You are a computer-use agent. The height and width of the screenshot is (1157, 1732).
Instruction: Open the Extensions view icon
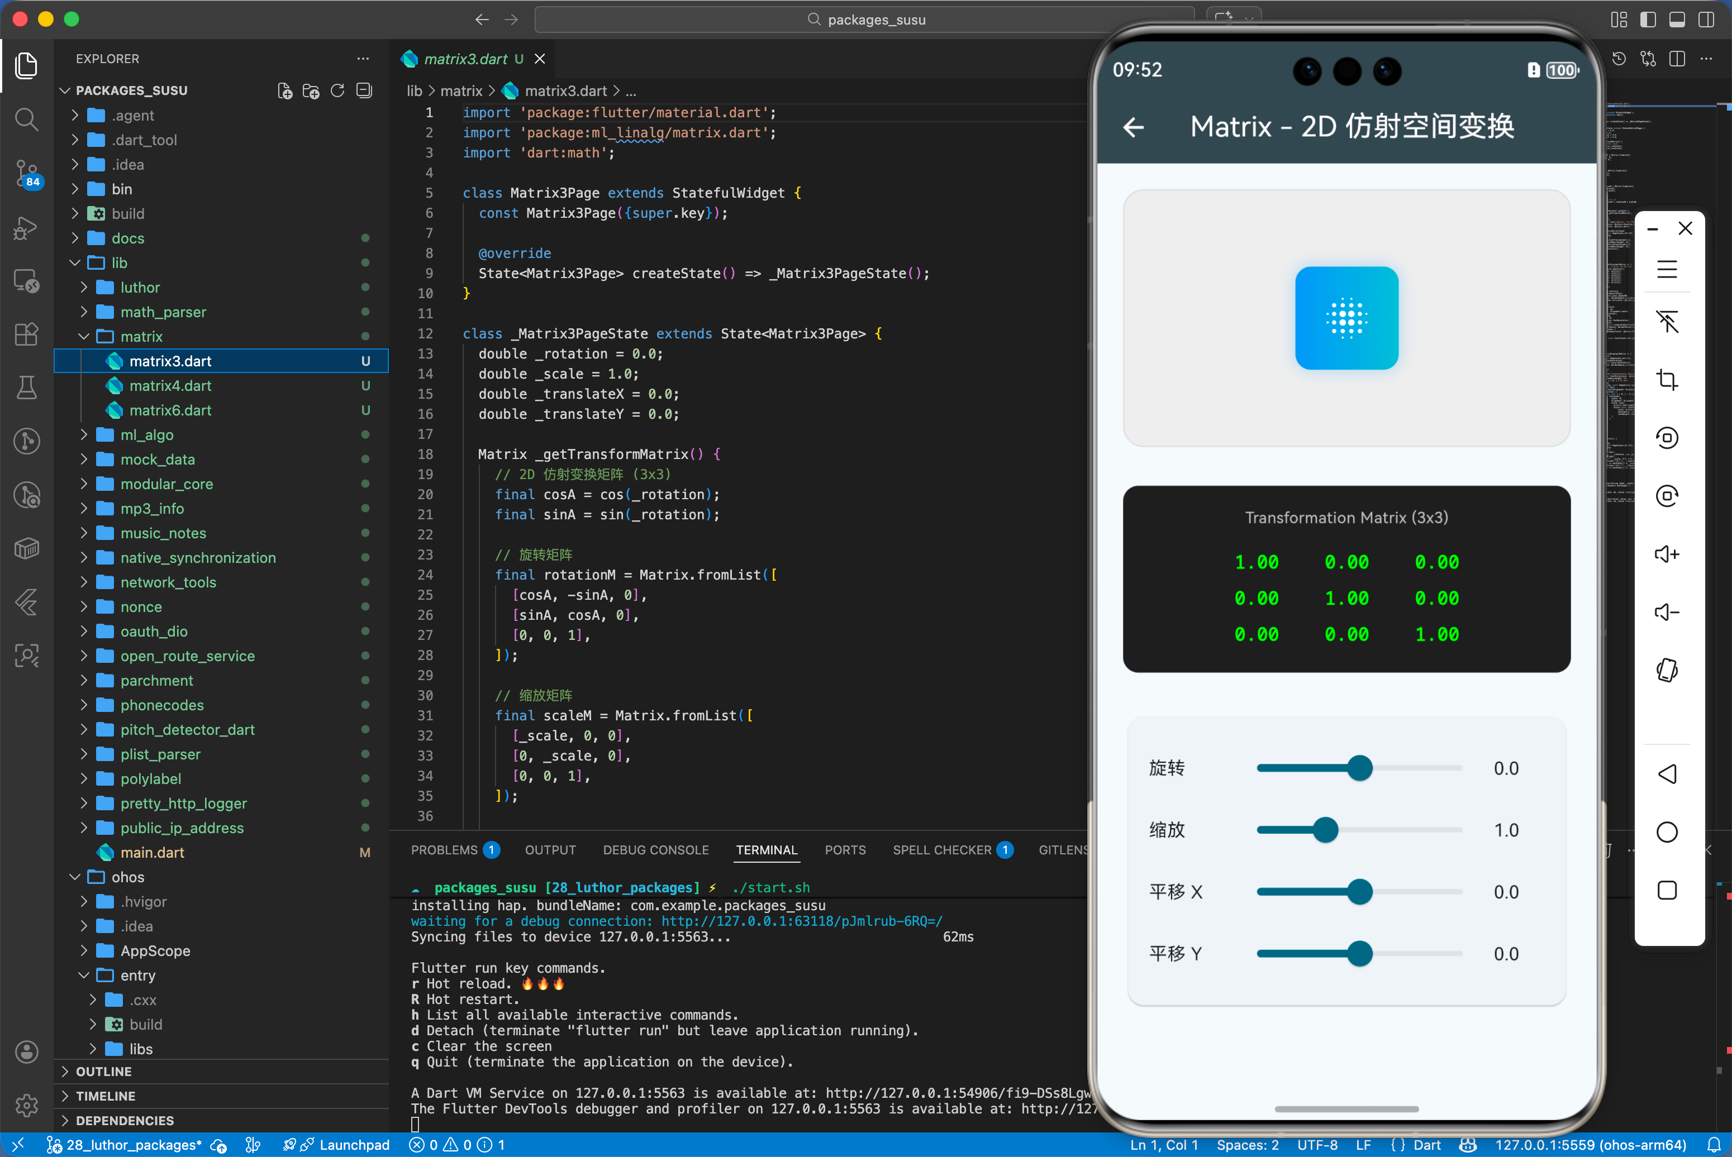click(x=27, y=333)
